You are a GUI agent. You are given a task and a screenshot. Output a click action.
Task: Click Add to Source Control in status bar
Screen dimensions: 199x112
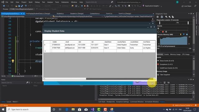click(183, 105)
